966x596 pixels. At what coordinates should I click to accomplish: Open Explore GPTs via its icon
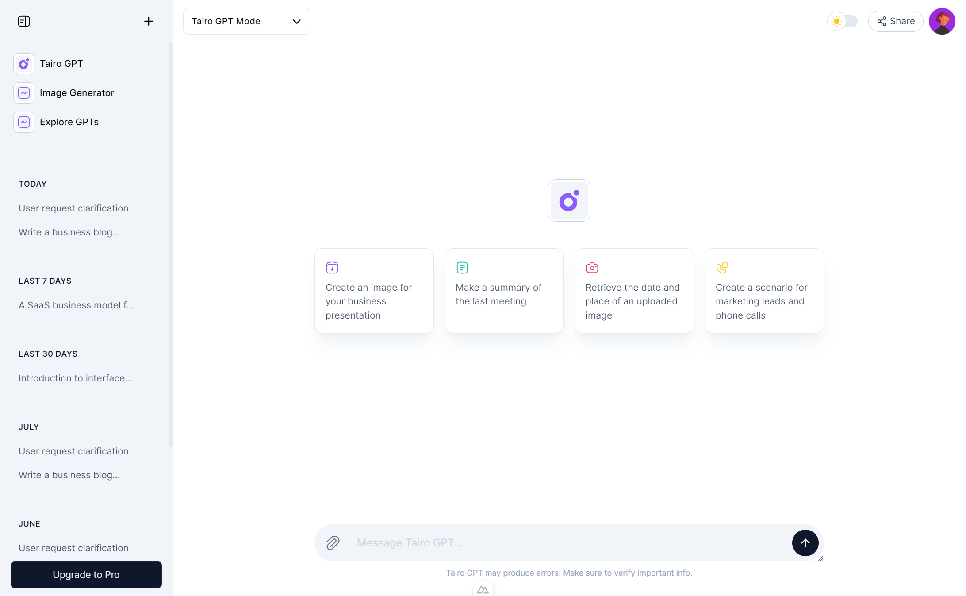point(23,122)
